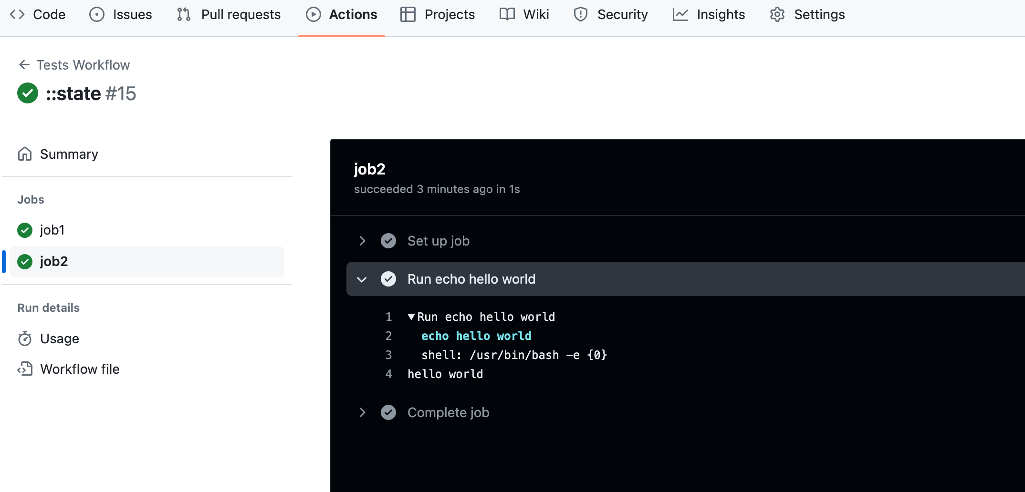
Task: Click the Actions play icon
Action: pyautogui.click(x=313, y=14)
